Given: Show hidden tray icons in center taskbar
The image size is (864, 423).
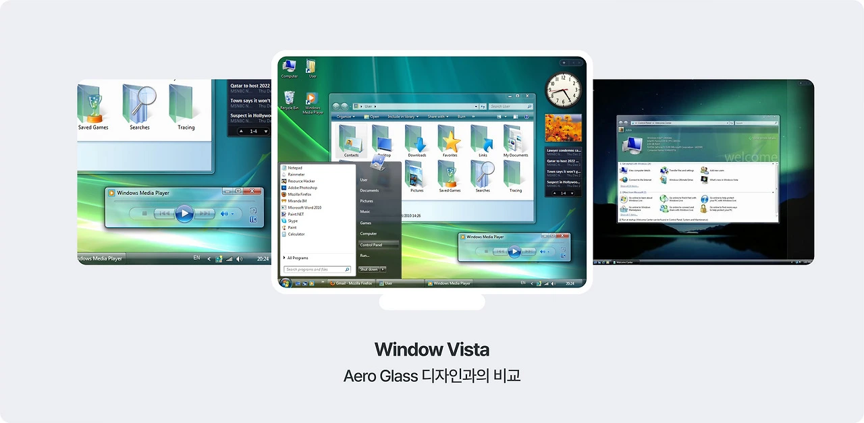Looking at the screenshot, I should tap(531, 283).
